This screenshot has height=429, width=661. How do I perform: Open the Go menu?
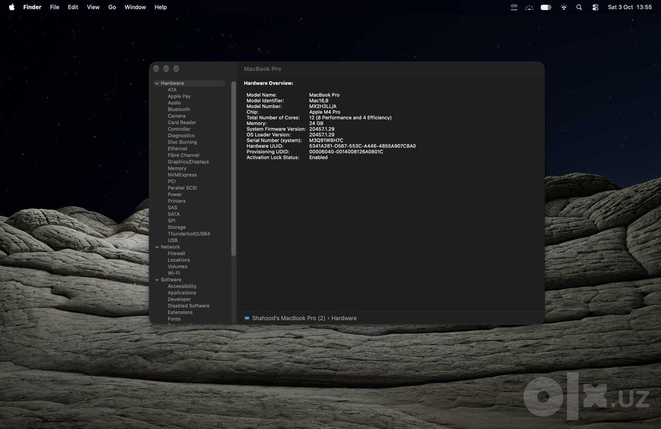112,7
